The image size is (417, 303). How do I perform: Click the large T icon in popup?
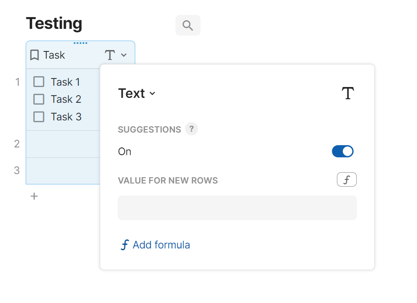coord(348,94)
